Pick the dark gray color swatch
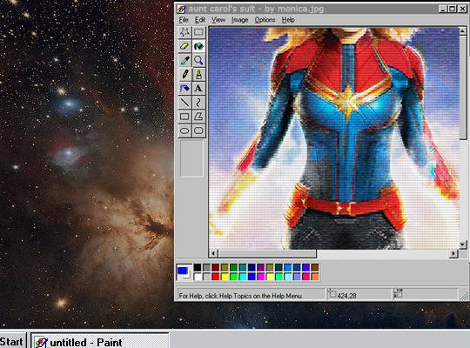 206,267
